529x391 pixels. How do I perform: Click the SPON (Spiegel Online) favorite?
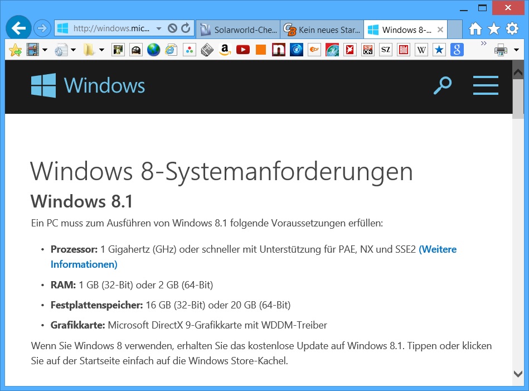point(368,50)
